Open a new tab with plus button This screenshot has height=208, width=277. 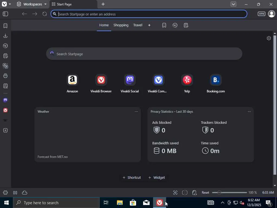[103, 4]
